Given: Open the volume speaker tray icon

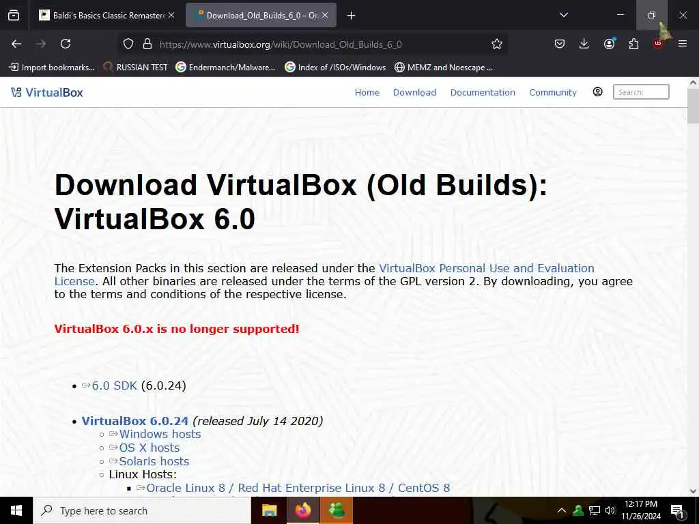Looking at the screenshot, I should point(610,510).
